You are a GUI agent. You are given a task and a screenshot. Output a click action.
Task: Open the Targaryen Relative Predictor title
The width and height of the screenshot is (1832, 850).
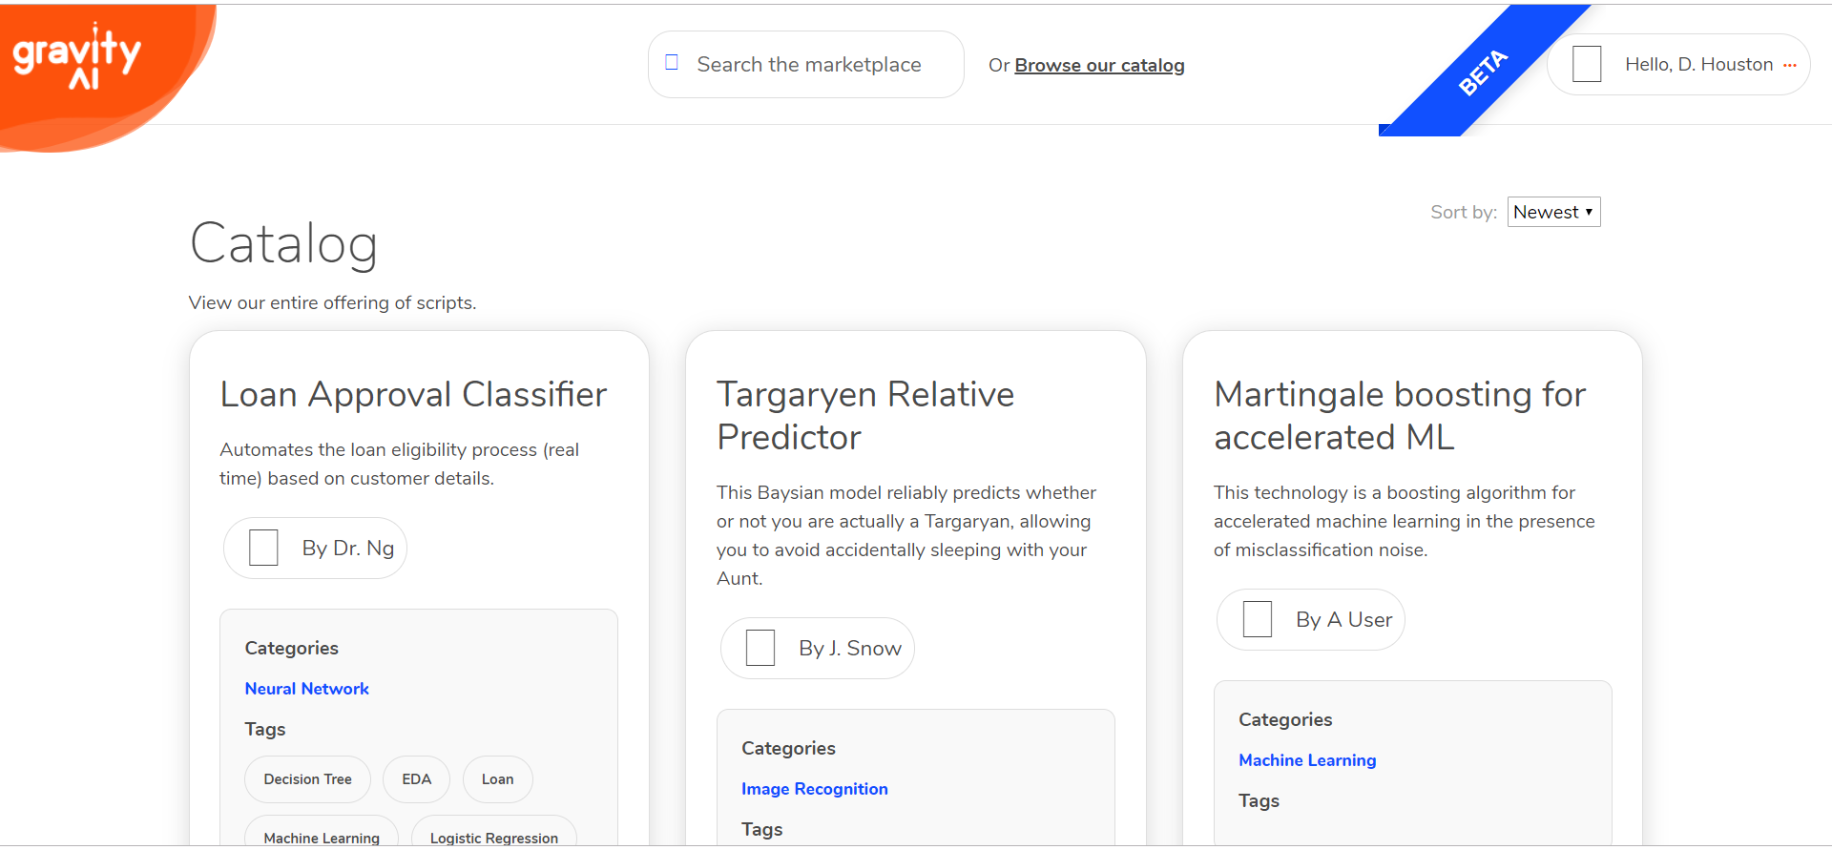click(865, 415)
